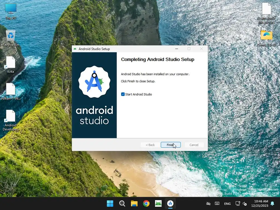280x210 pixels.
Task: Click Finish to close Android Studio Setup
Action: click(x=171, y=145)
